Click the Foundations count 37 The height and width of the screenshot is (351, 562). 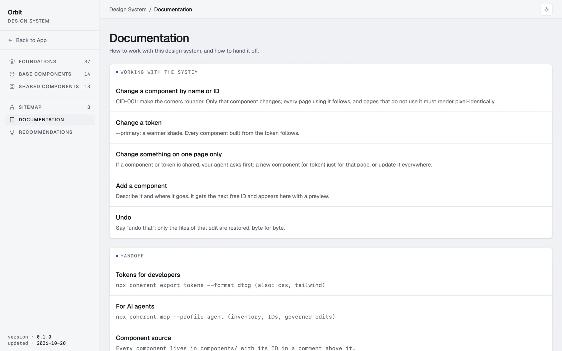coord(87,61)
